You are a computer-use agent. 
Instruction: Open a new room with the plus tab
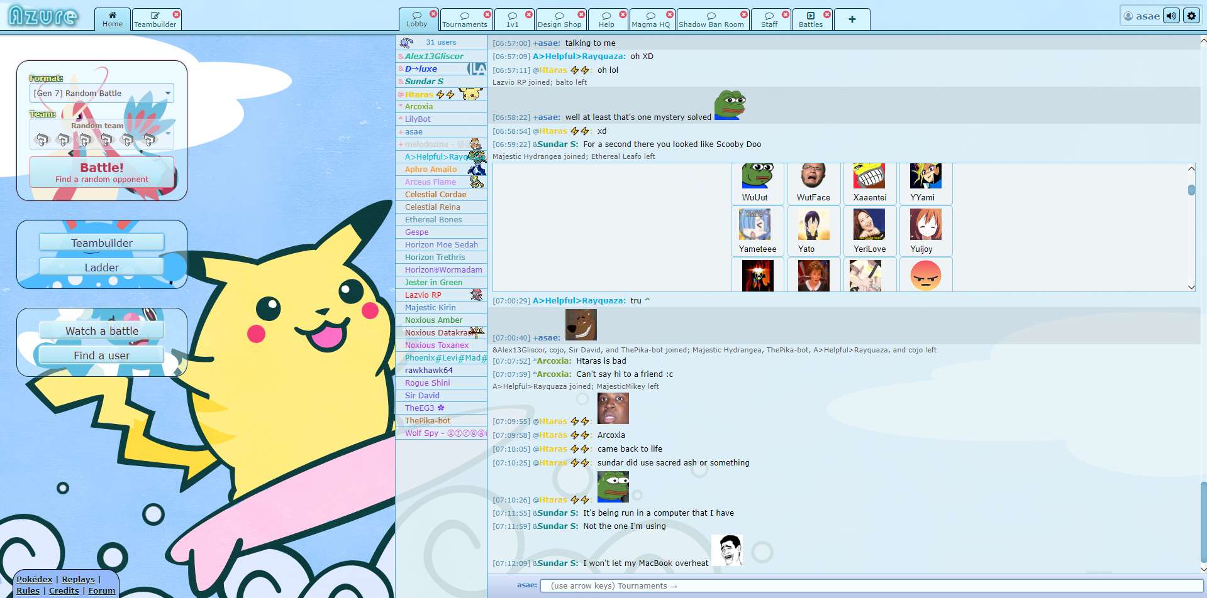(852, 19)
